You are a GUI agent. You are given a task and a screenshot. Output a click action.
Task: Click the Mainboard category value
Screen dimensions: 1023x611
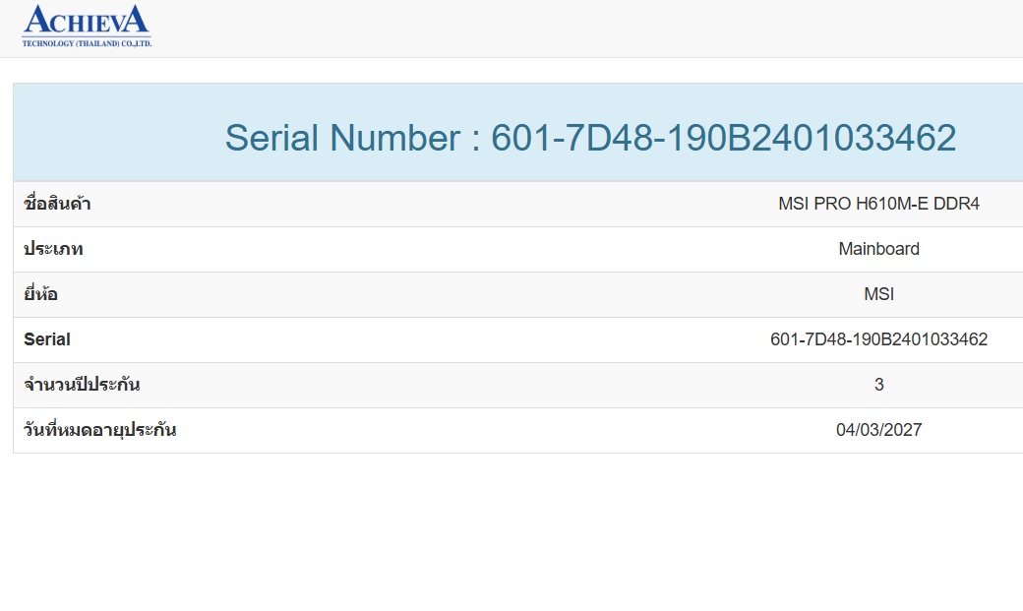click(x=878, y=249)
